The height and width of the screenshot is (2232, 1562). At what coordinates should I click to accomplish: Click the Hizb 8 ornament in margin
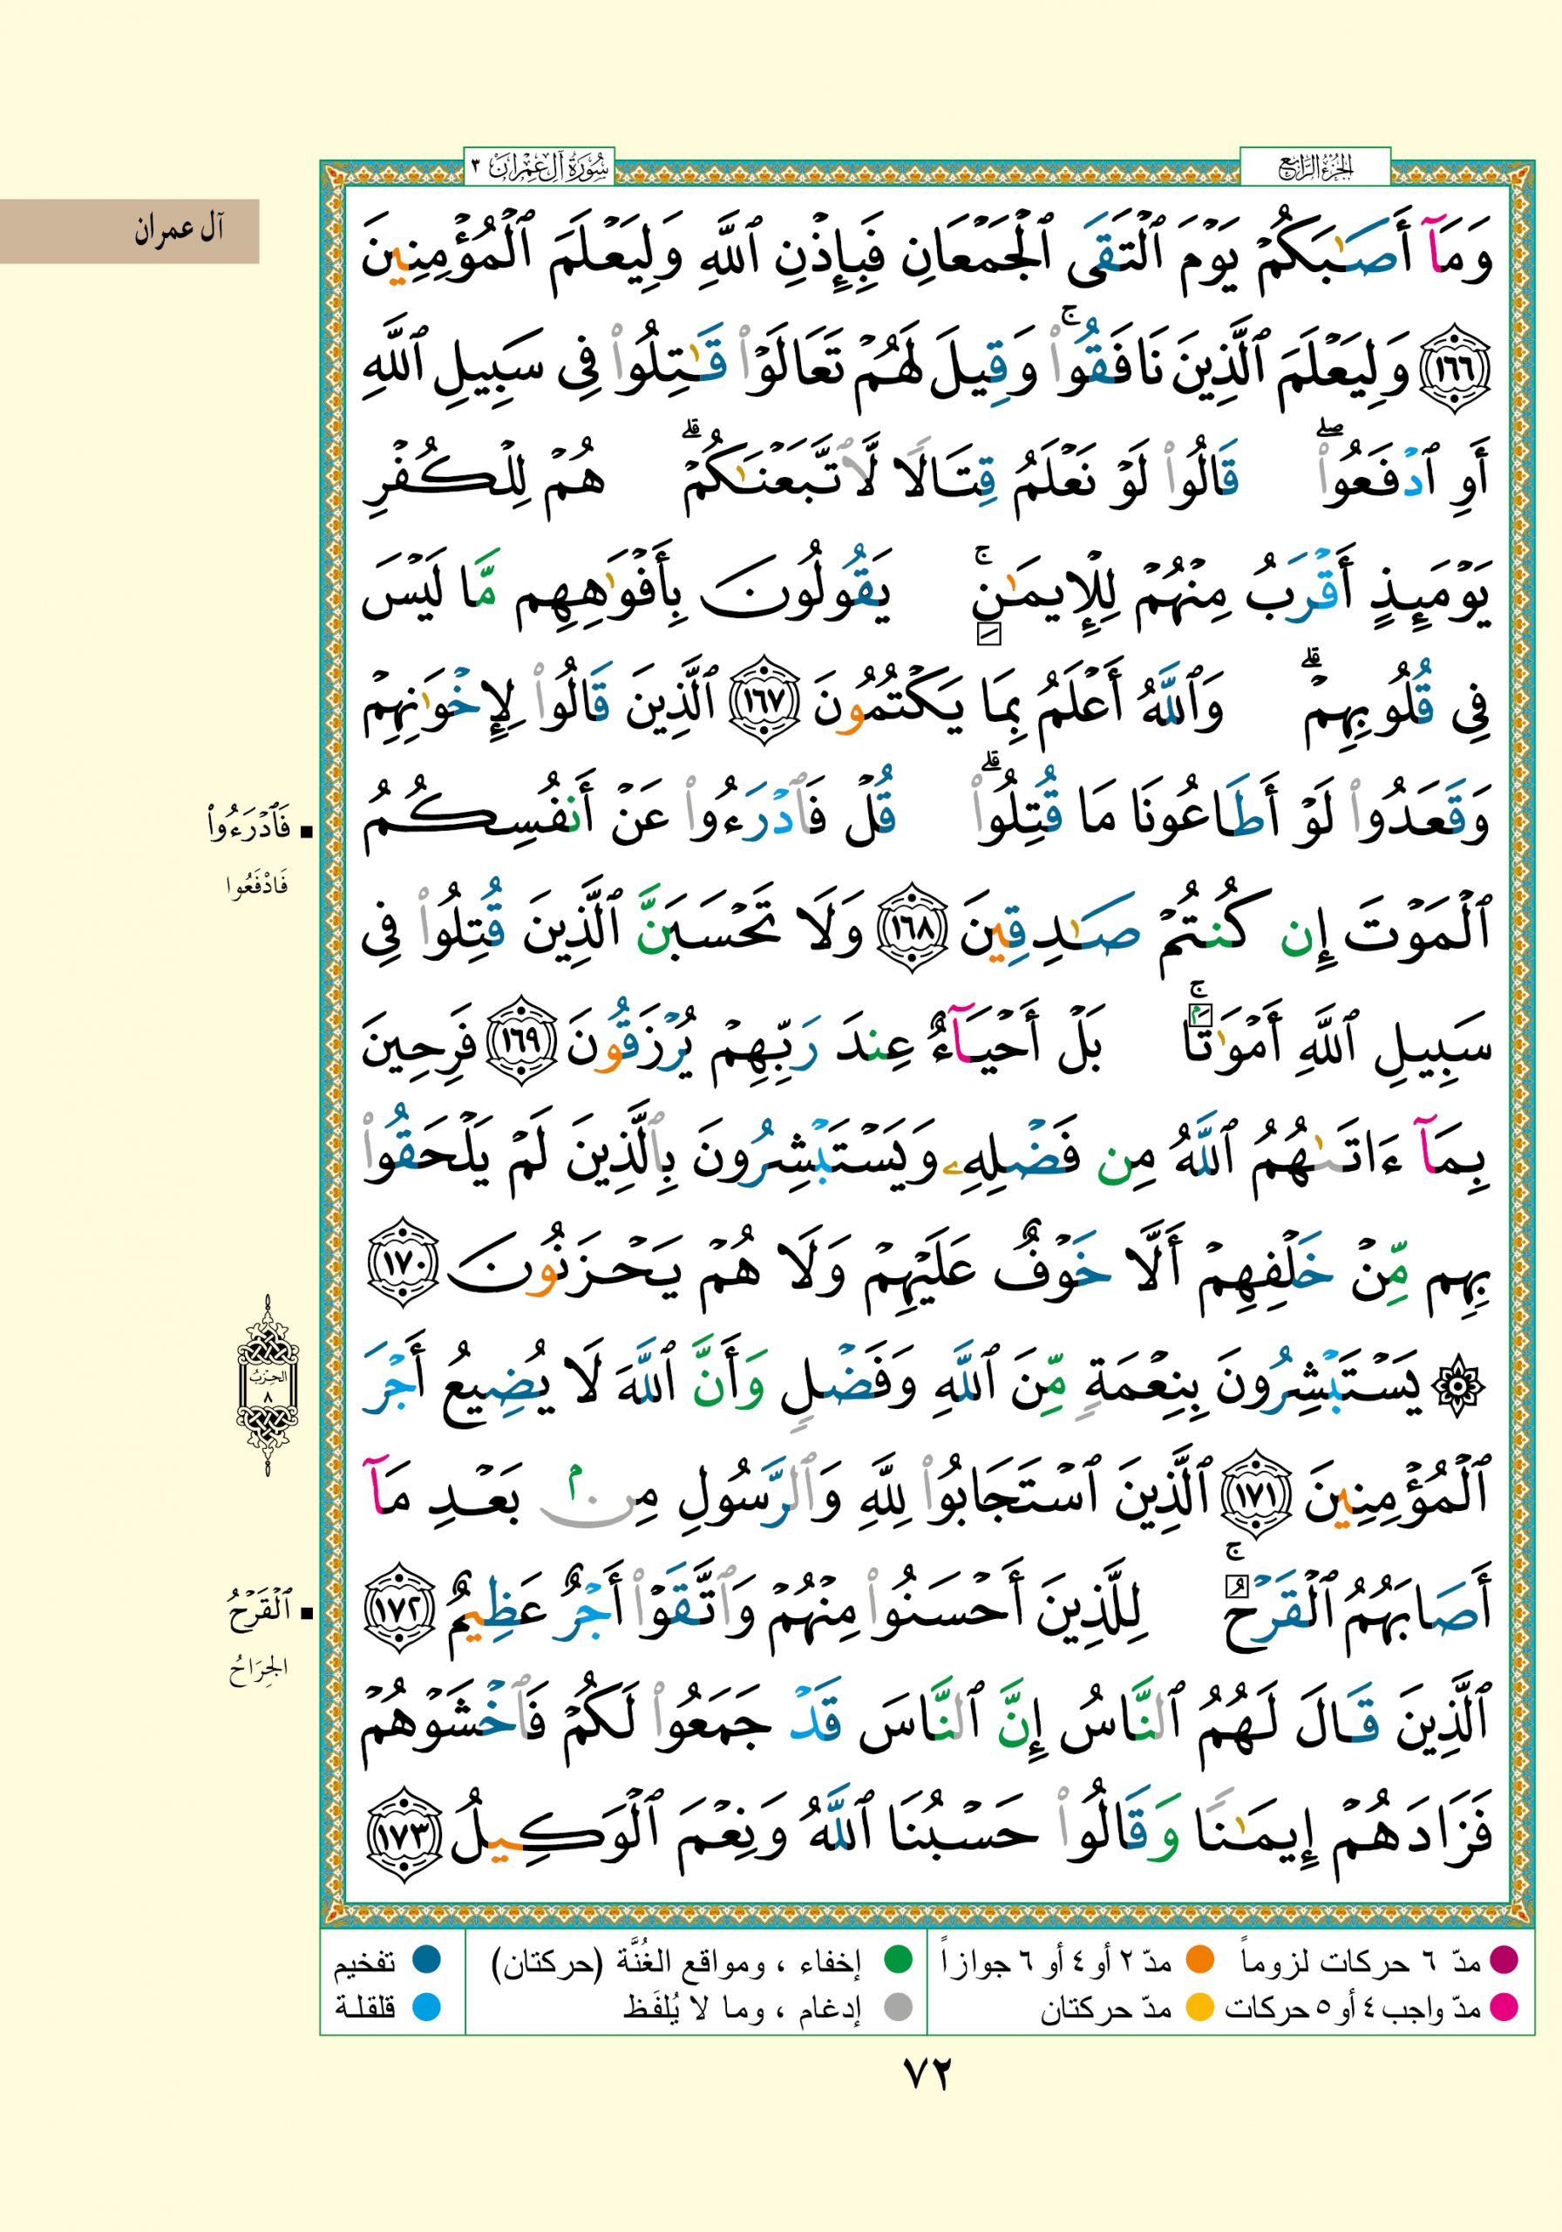pos(268,1385)
